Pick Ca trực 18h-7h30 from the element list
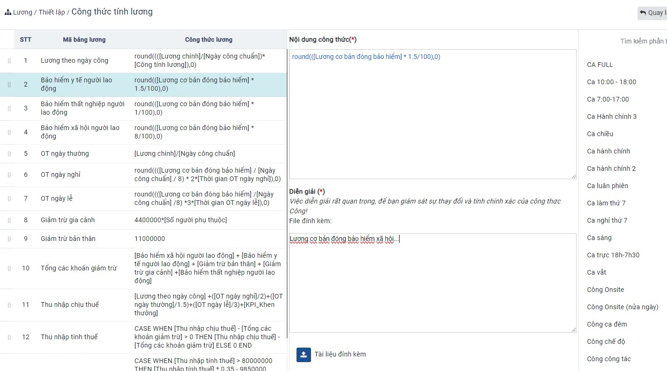This screenshot has height=371, width=667. point(613,255)
